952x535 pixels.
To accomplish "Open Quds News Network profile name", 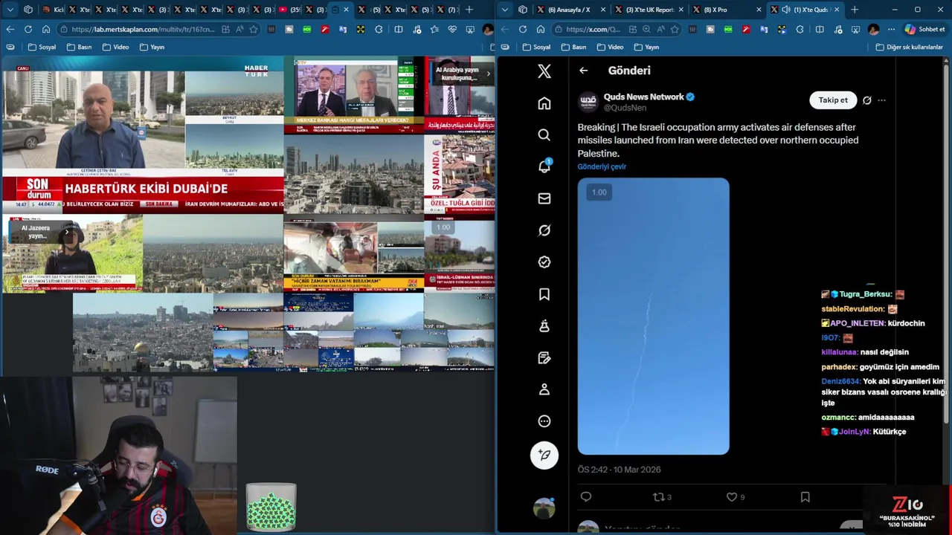I will coord(643,97).
